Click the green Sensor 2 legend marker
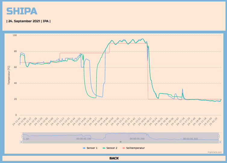Image resolution: width=227 pixels, height=163 pixels. point(104,148)
